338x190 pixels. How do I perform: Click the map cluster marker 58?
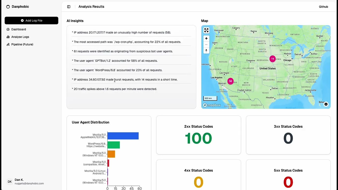[231, 81]
